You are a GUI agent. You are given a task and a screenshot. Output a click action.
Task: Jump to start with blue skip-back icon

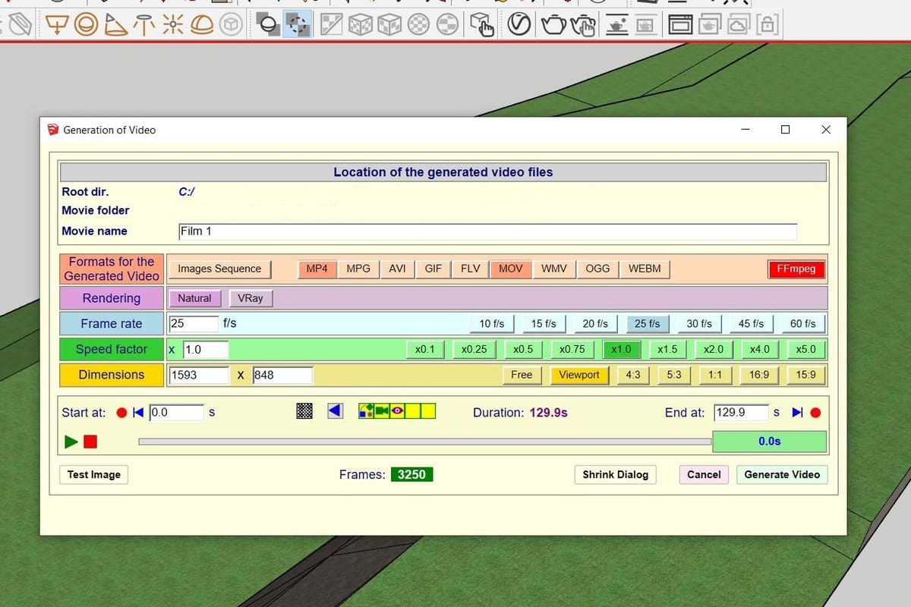click(x=138, y=413)
